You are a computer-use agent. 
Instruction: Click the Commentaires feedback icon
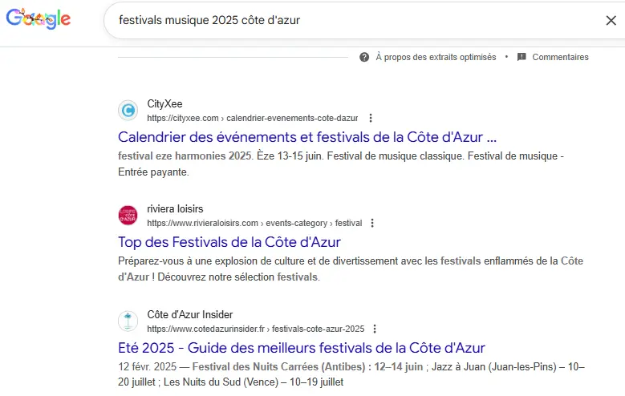[x=522, y=57]
